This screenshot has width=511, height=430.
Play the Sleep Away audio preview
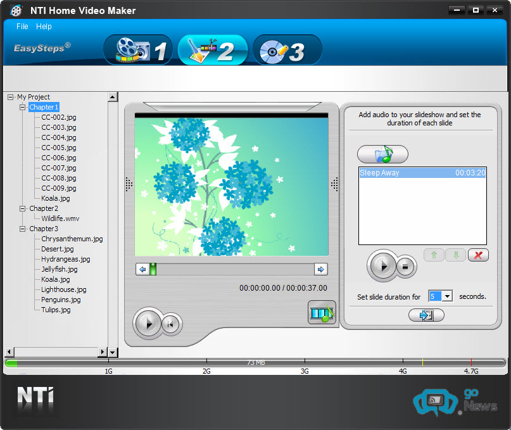(x=383, y=266)
